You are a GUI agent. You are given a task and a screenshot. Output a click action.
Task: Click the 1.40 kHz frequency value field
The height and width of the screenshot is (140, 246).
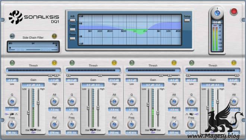click(132, 133)
